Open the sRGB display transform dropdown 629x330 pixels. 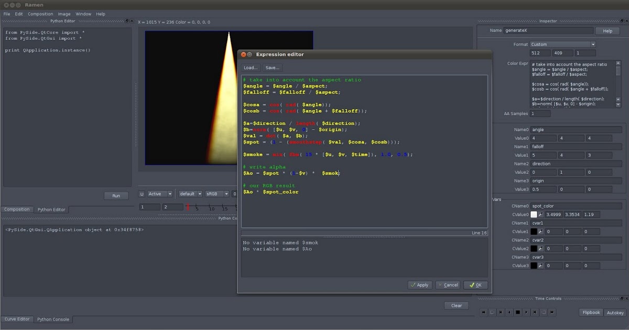217,193
